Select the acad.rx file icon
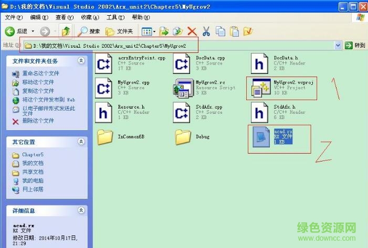The height and width of the screenshot is (248, 368). [x=260, y=137]
